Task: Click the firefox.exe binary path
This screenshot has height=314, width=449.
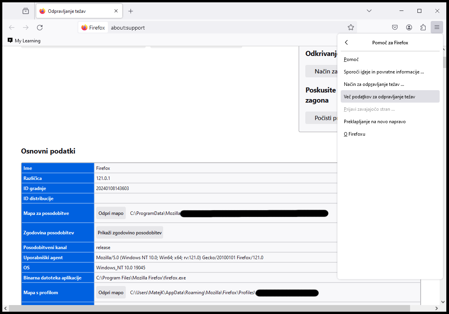Action: coord(141,278)
